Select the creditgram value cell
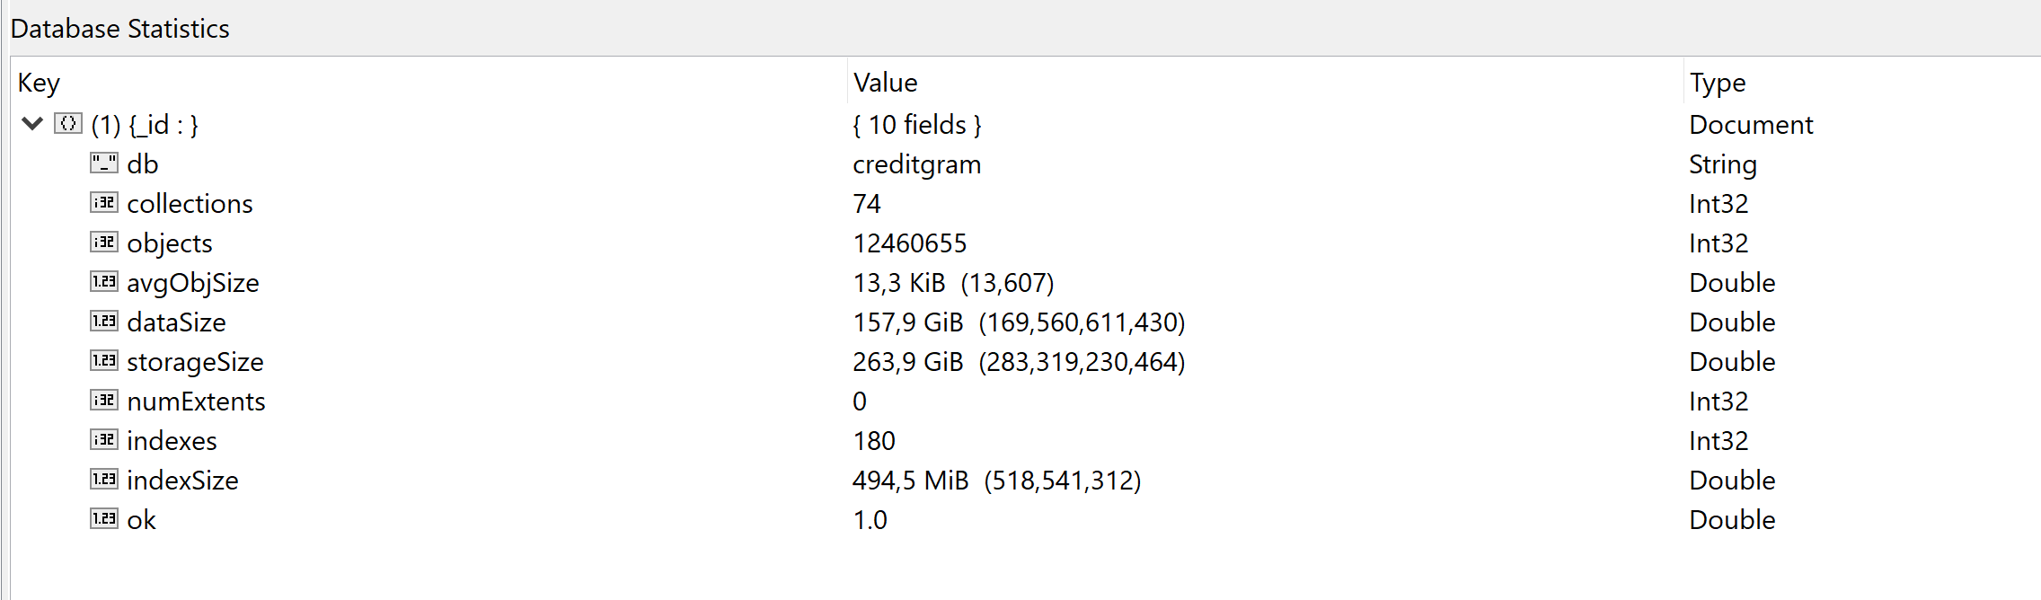The image size is (2041, 600). 916,164
